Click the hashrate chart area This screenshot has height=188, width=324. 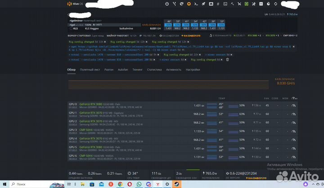pyautogui.click(x=168, y=85)
